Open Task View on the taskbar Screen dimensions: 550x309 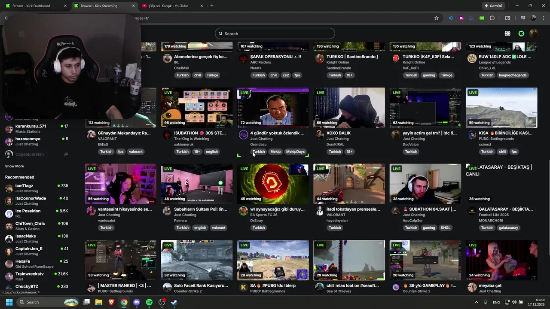pos(86,302)
